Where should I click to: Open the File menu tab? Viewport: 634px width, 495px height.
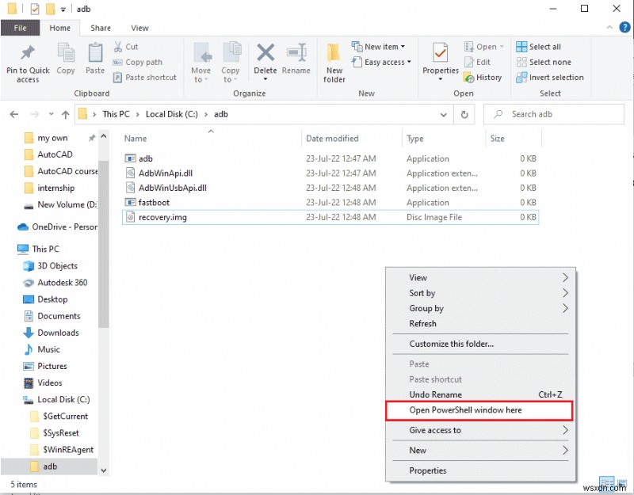click(21, 28)
